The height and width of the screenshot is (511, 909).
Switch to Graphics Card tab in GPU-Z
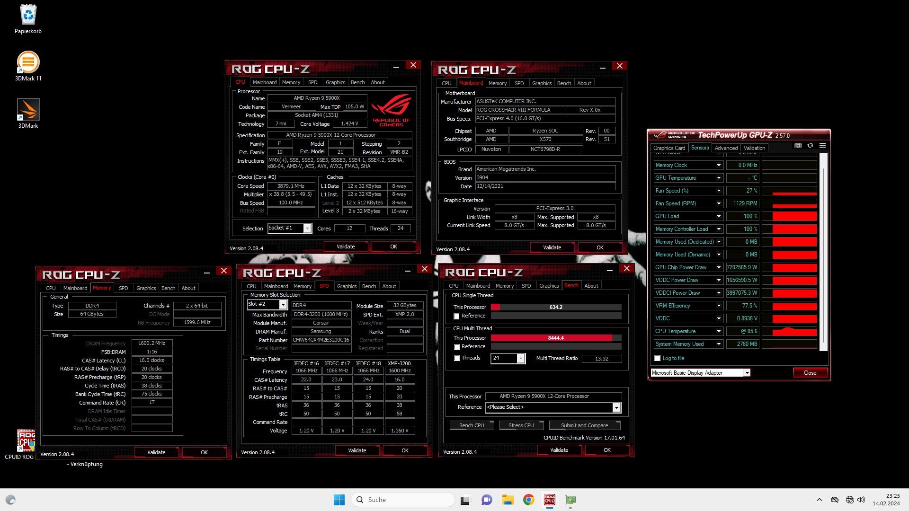(x=669, y=148)
